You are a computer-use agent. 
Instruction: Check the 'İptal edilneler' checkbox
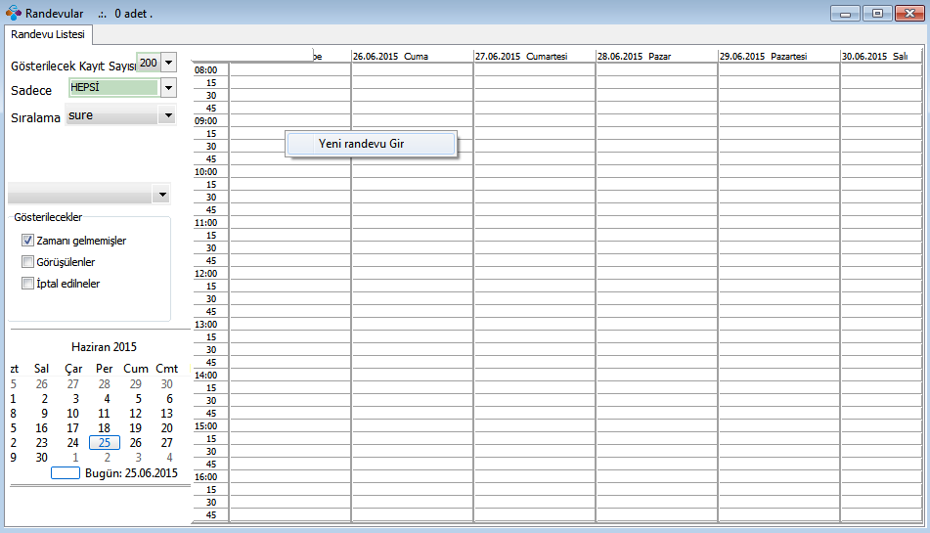(28, 284)
